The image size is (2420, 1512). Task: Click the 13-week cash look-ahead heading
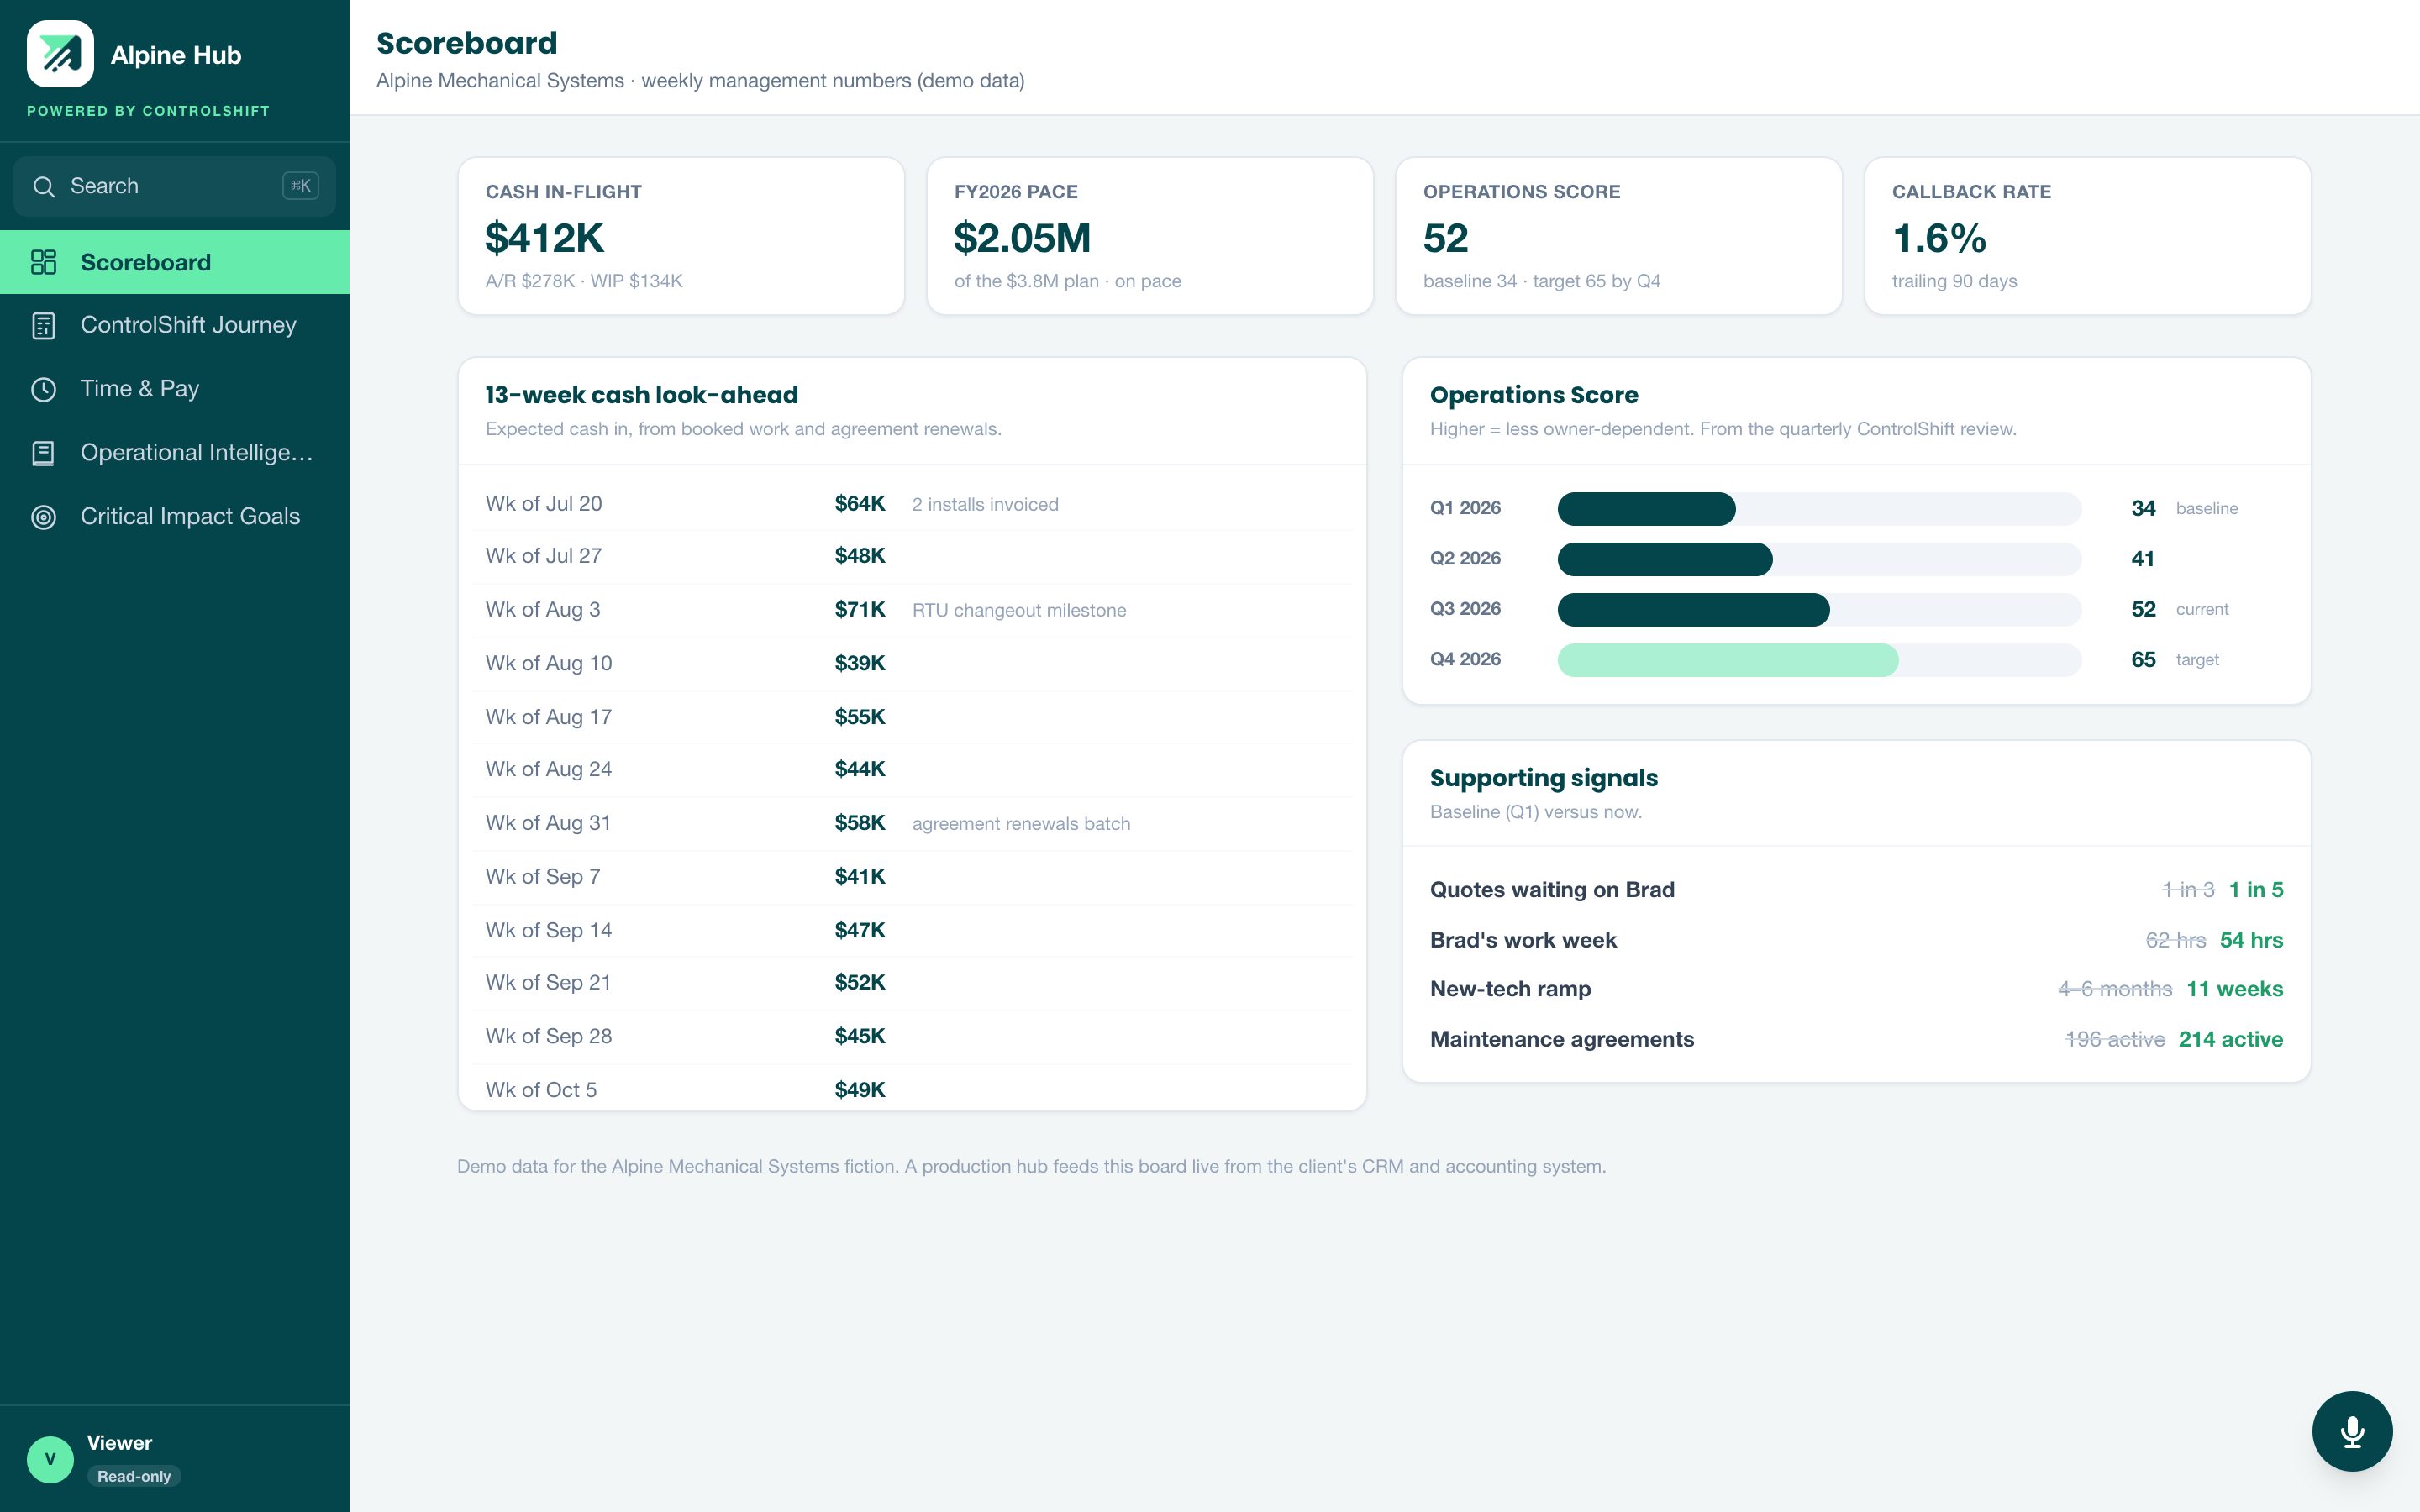pyautogui.click(x=641, y=395)
